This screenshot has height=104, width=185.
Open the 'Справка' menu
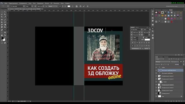click(67, 3)
